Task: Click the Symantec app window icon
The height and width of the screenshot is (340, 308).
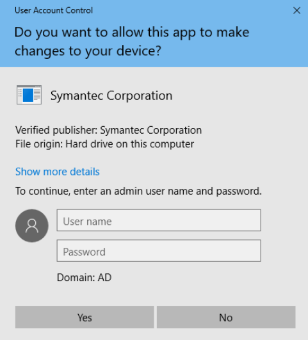Action: click(x=29, y=95)
